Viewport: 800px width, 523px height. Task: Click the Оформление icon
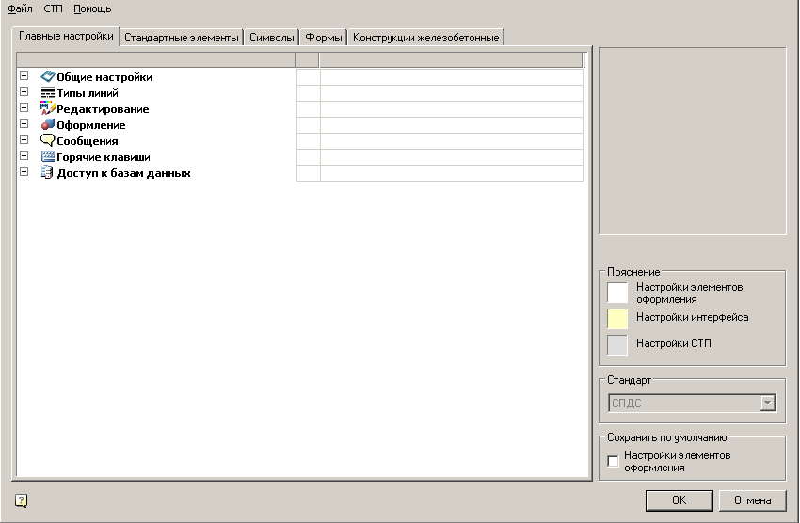(48, 125)
